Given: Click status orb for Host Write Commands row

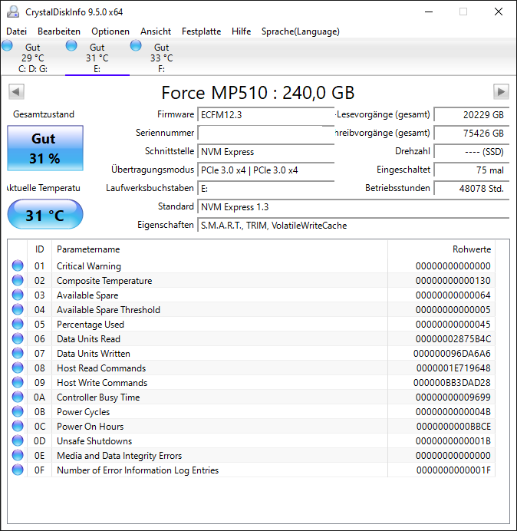Looking at the screenshot, I should point(18,382).
